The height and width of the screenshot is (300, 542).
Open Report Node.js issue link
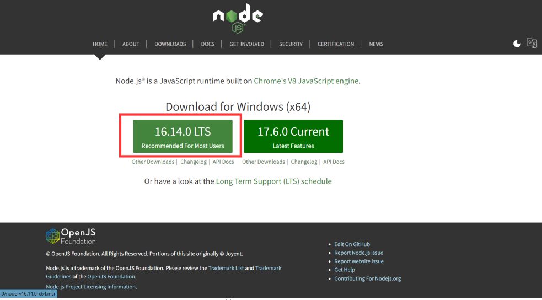[x=358, y=253]
